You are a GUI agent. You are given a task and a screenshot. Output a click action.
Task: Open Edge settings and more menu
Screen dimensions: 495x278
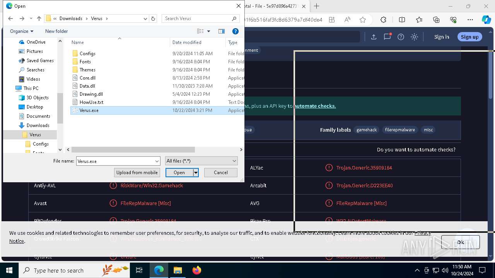coord(470,20)
